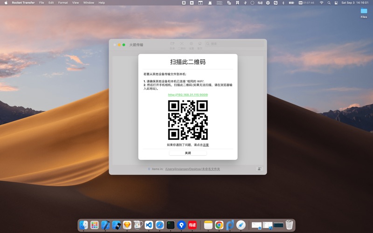Open the black terminal app in Dock
The height and width of the screenshot is (233, 373).
pyautogui.click(x=171, y=225)
